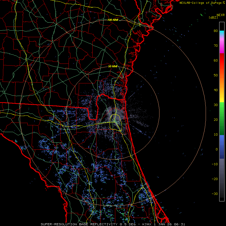Select the 40 value on dBZ scale
The image size is (226, 226).
click(216, 90)
